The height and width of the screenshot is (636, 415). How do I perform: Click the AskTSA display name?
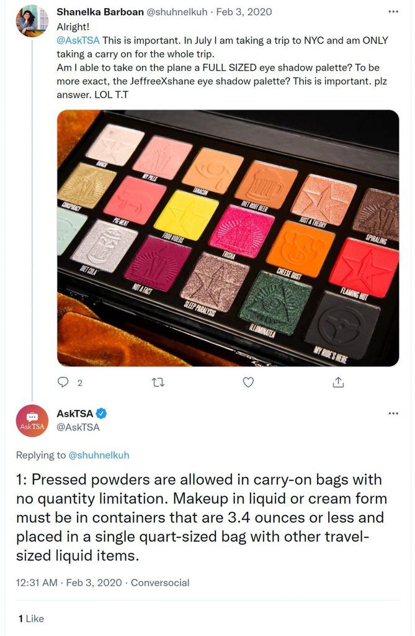75,414
